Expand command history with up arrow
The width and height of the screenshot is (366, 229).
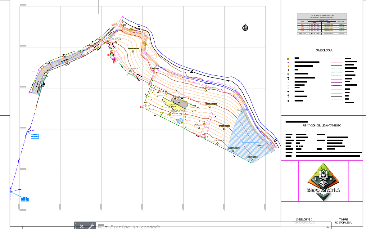click(x=328, y=227)
